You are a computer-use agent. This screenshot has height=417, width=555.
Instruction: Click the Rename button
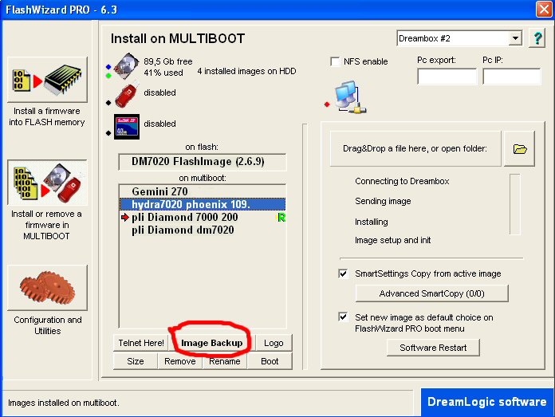224,361
